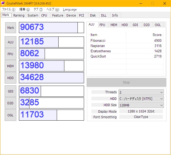Screen dimensions: 171x155
Task: Switch to the Ranking tab
Action: tap(19, 16)
